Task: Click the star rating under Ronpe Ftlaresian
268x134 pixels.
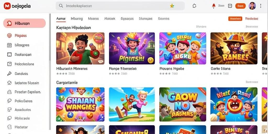Action: coord(115,74)
